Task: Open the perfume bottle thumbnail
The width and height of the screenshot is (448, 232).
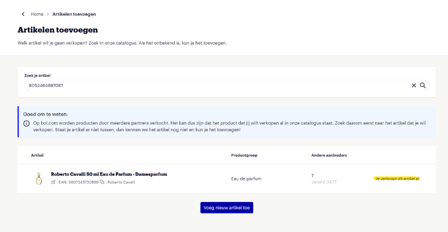Action: 39,179
